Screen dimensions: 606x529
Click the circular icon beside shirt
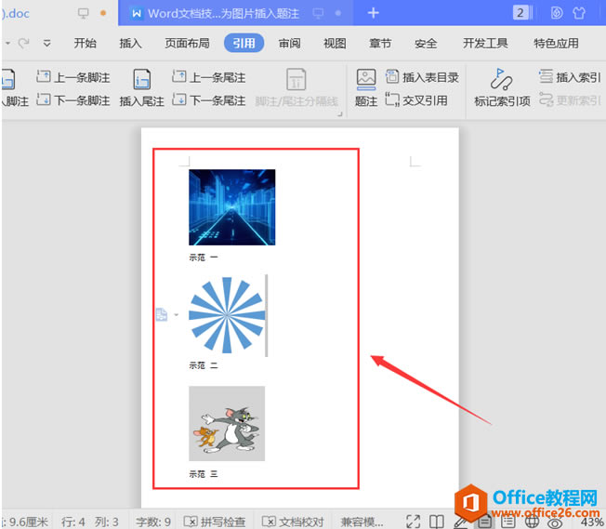[x=557, y=13]
